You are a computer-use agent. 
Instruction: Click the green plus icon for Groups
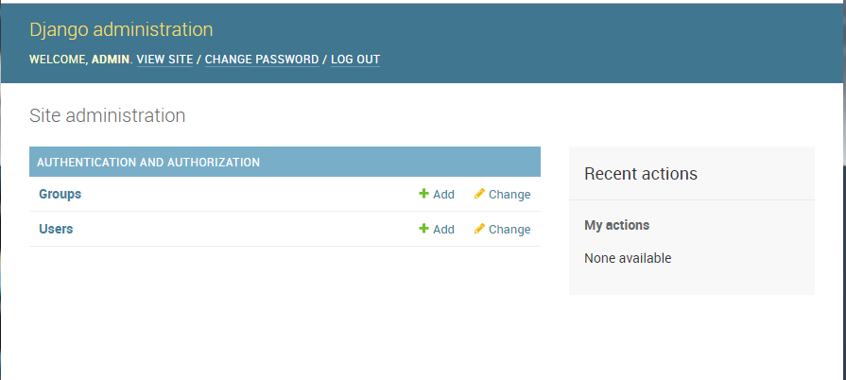coord(423,193)
